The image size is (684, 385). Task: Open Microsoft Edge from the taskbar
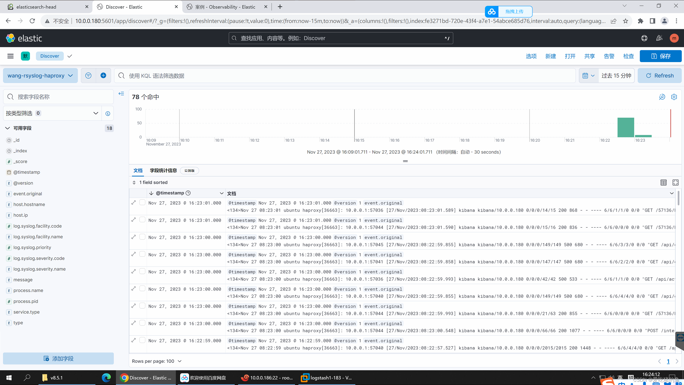(x=106, y=378)
